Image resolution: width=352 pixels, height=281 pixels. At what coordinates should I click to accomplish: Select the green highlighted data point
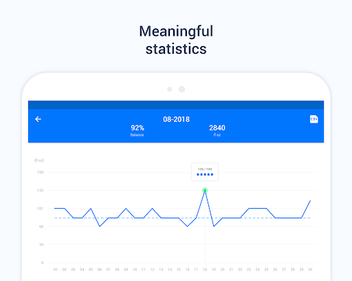click(x=205, y=190)
